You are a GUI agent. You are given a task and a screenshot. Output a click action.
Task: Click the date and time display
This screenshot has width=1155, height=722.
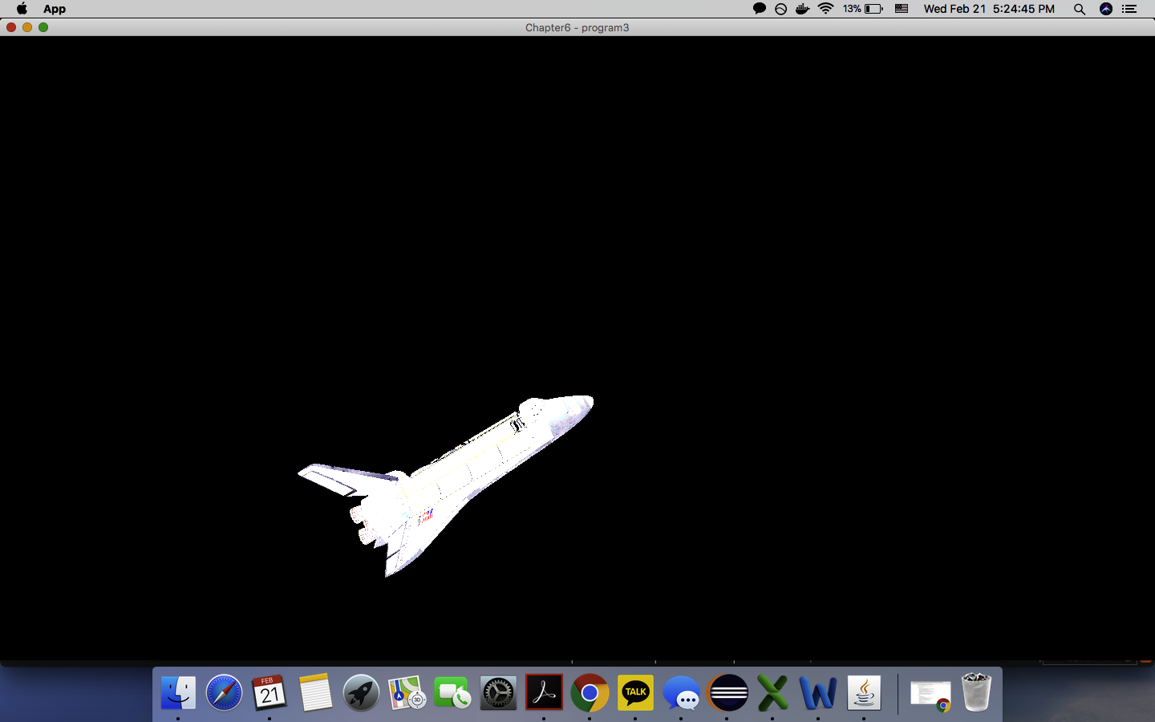point(988,9)
